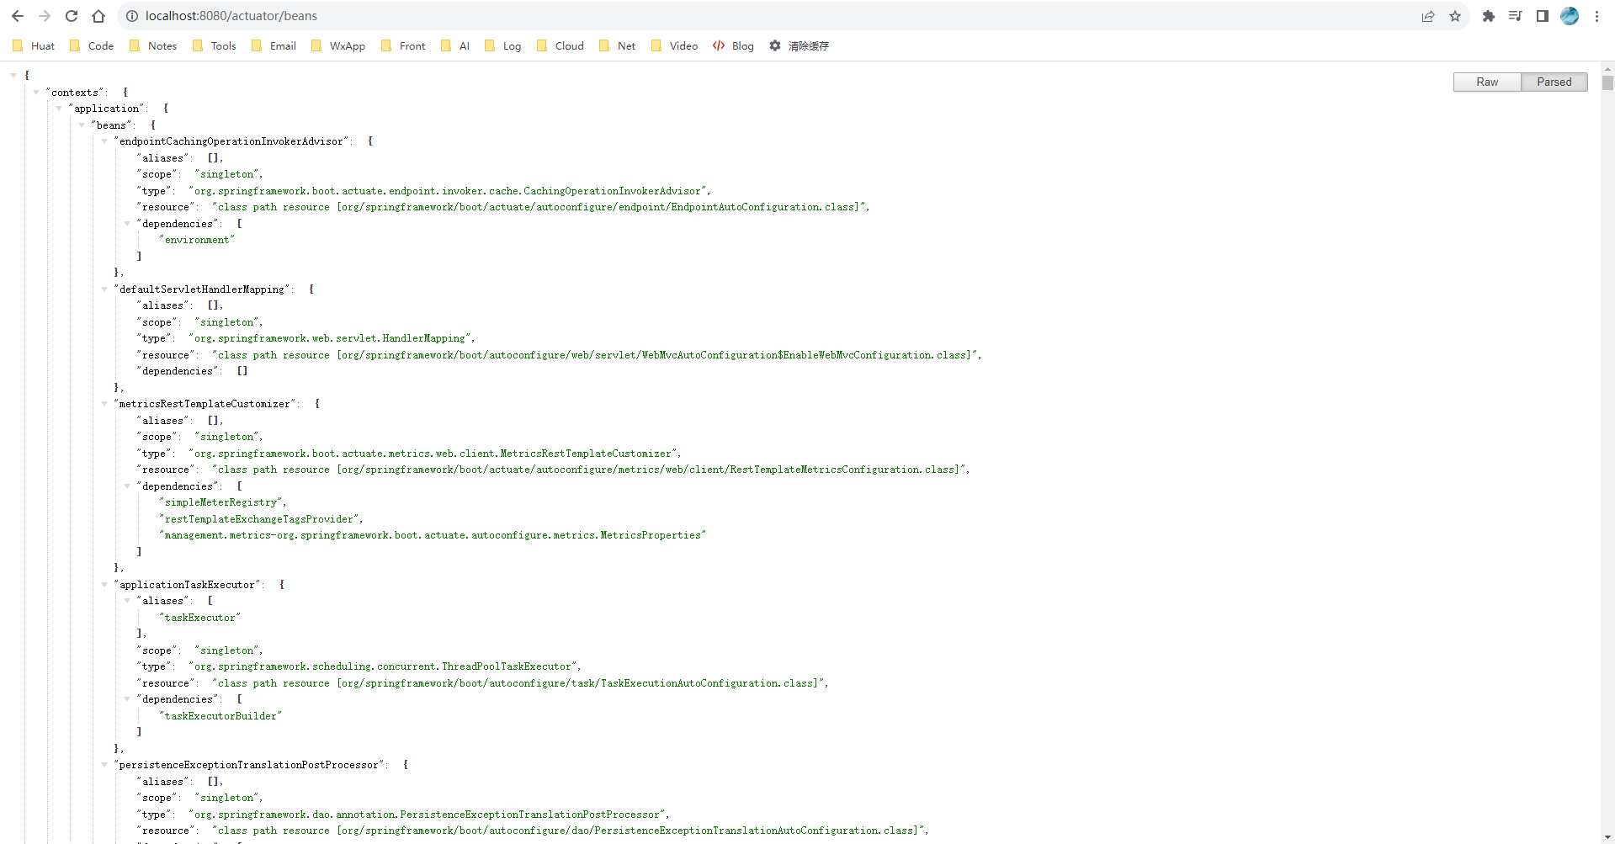1615x844 pixels.
Task: Open the user profile avatar
Action: [x=1570, y=16]
